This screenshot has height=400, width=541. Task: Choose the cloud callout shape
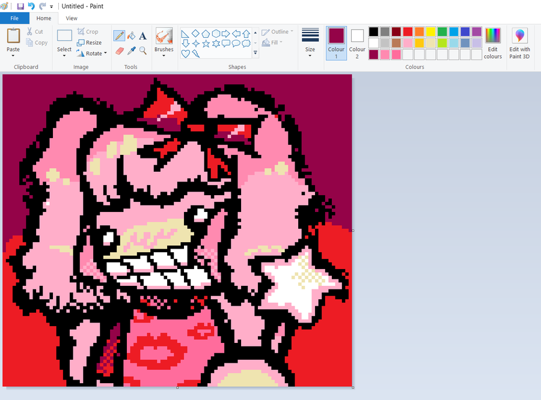[246, 43]
